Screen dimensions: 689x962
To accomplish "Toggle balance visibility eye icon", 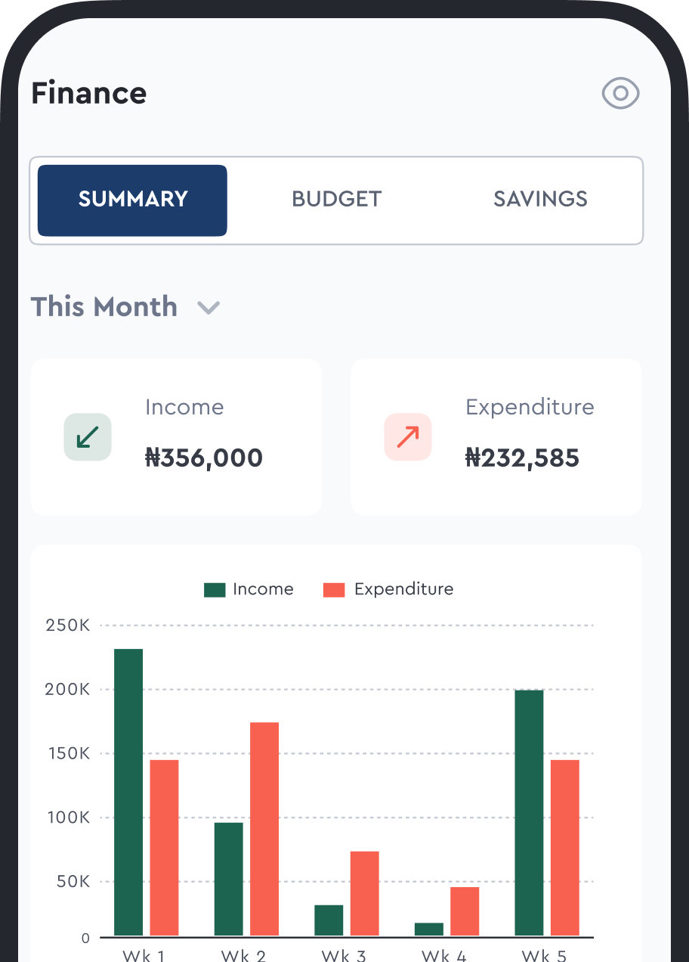I will coord(620,94).
